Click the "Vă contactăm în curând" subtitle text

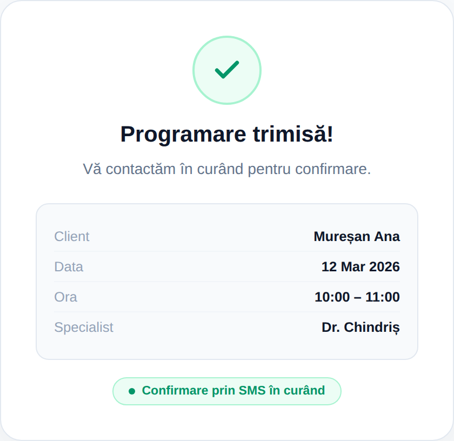click(x=227, y=169)
